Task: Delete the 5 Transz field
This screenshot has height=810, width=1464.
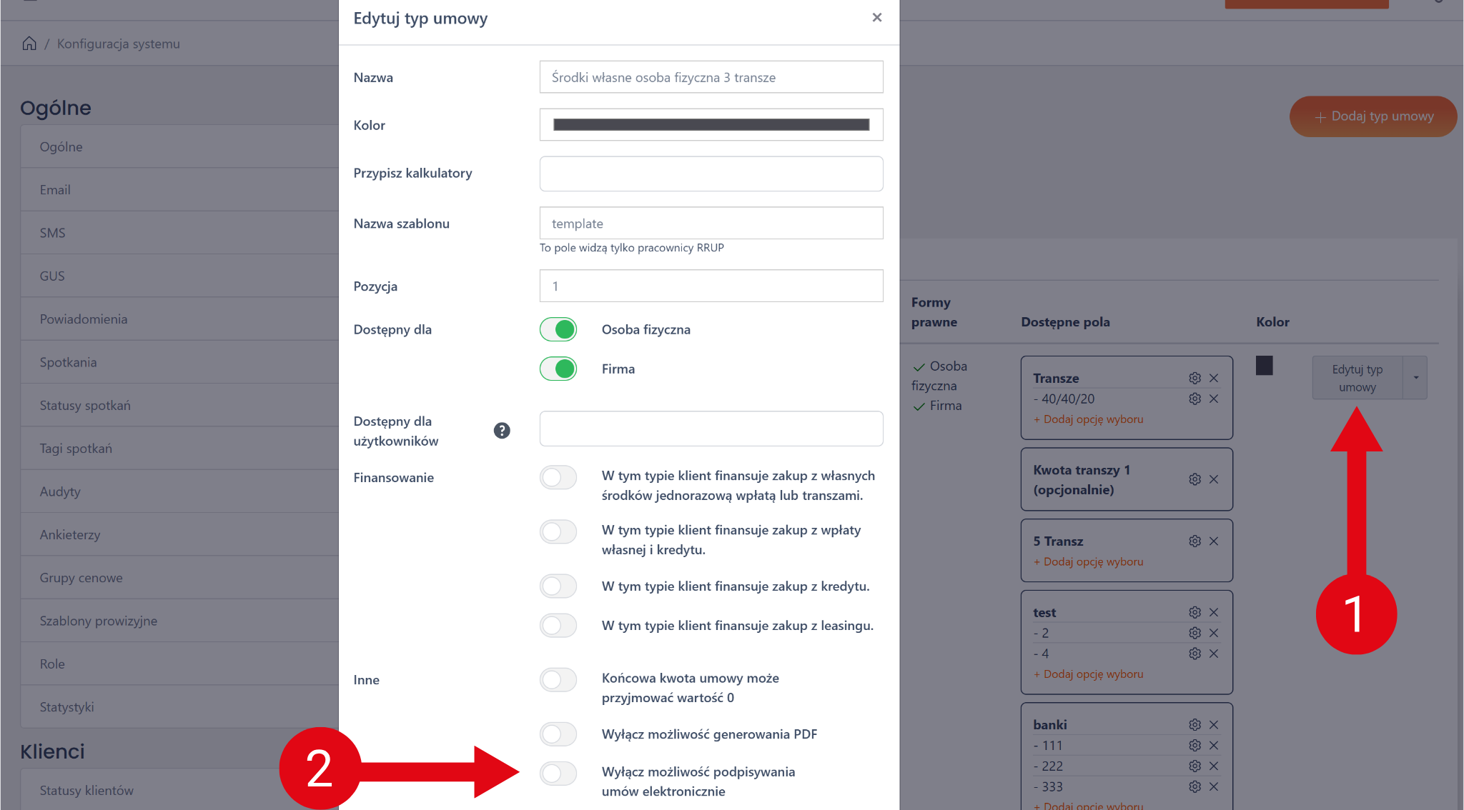Action: (1214, 541)
